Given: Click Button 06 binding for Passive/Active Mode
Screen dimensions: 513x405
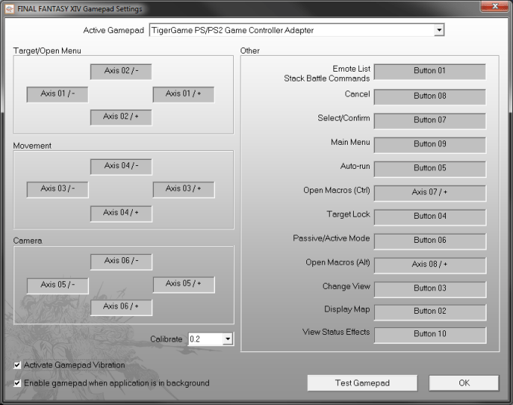Looking at the screenshot, I should click(430, 241).
